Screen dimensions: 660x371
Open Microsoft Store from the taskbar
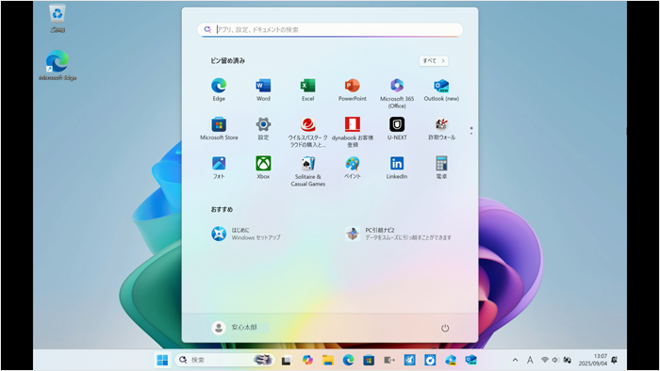369,360
